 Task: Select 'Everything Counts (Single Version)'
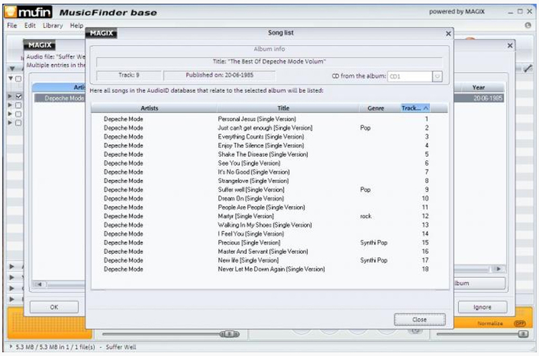[269, 137]
